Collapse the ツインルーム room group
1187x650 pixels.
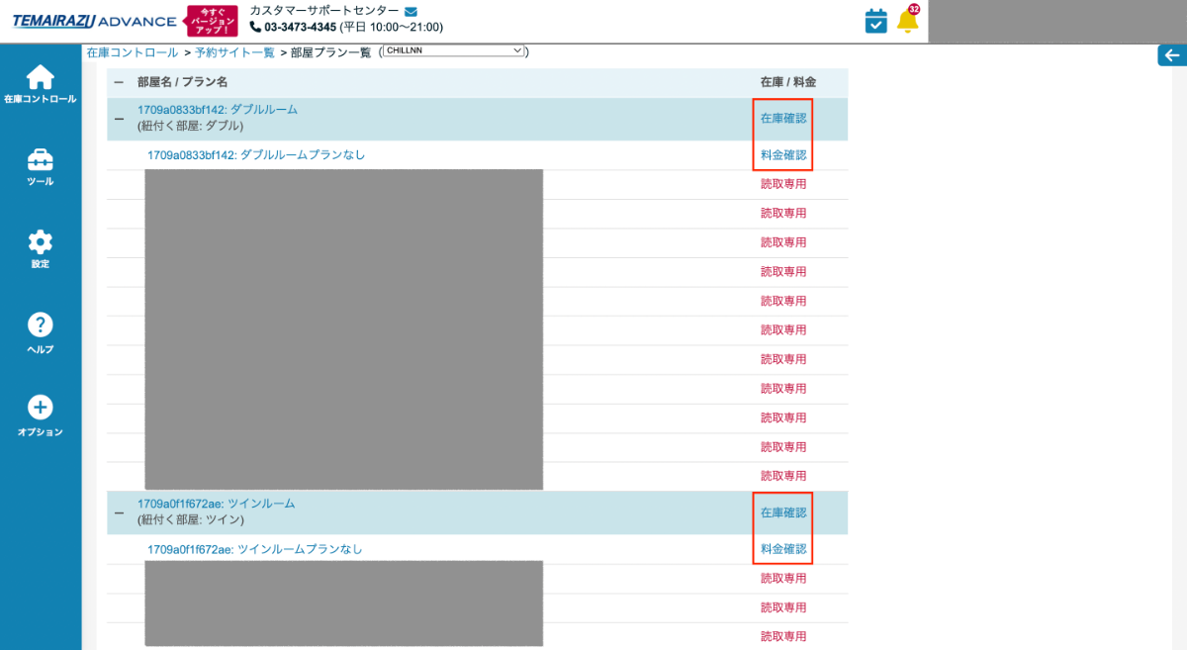click(x=119, y=512)
